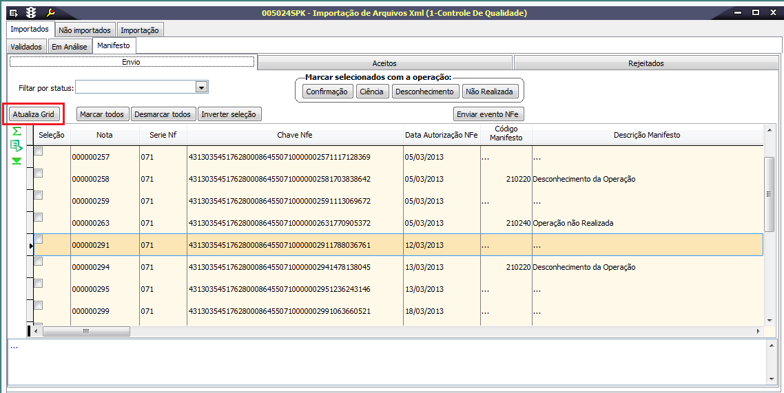Switch to the Importados tab
This screenshot has height=393, width=784.
(x=30, y=29)
